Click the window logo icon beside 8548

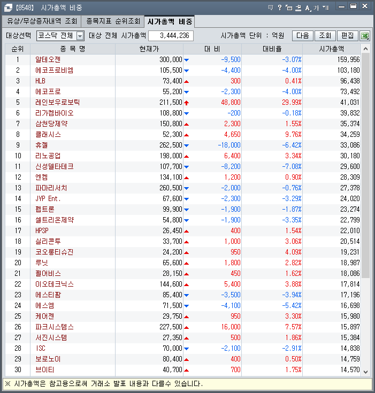click(x=8, y=8)
